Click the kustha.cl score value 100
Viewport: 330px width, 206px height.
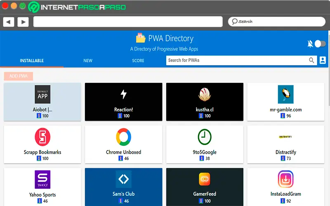coord(207,116)
